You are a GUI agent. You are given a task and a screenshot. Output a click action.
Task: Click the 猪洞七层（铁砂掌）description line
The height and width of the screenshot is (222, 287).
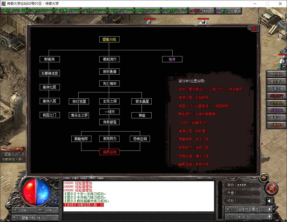point(193,131)
